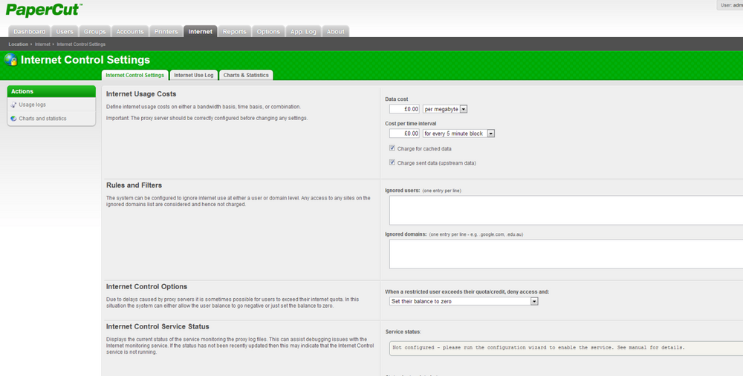The width and height of the screenshot is (743, 376).
Task: Click the Data cost input field
Action: click(x=404, y=109)
